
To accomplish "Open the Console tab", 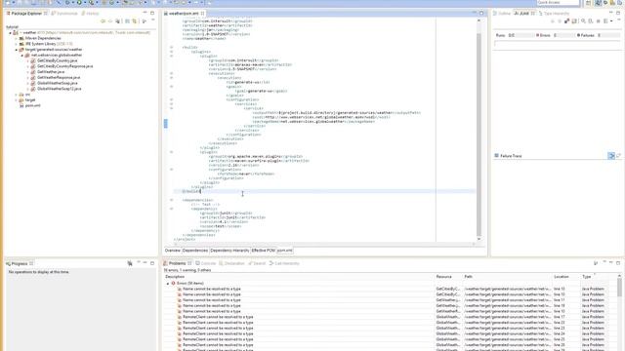I will tap(205, 263).
